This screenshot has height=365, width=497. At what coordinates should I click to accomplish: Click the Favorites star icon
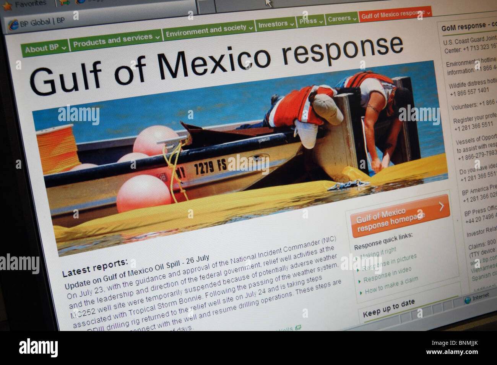7,6
